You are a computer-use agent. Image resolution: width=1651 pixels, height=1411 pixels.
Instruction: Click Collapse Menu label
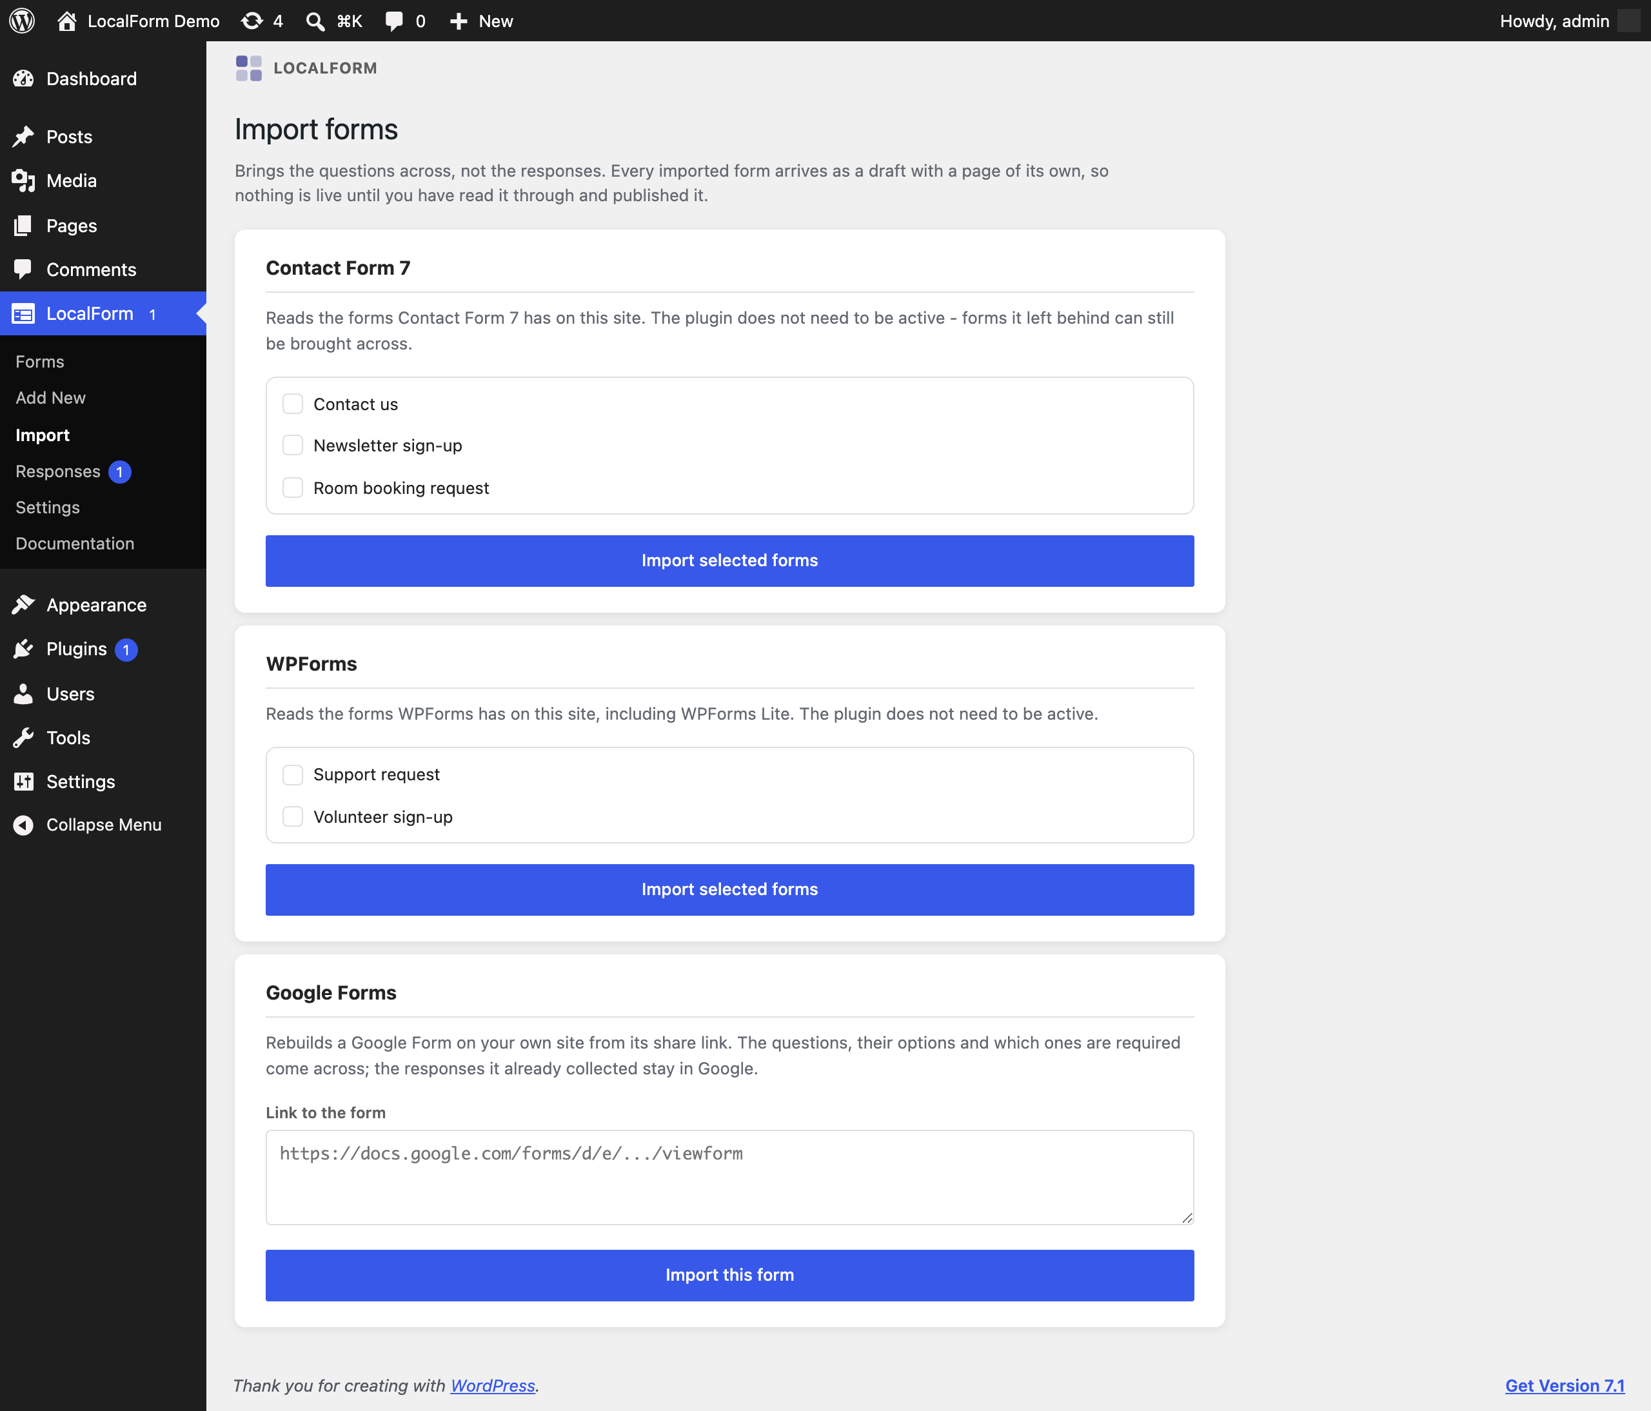point(104,825)
